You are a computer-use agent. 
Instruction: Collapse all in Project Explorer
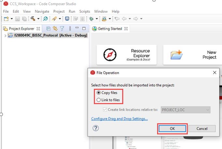[x=48, y=29]
